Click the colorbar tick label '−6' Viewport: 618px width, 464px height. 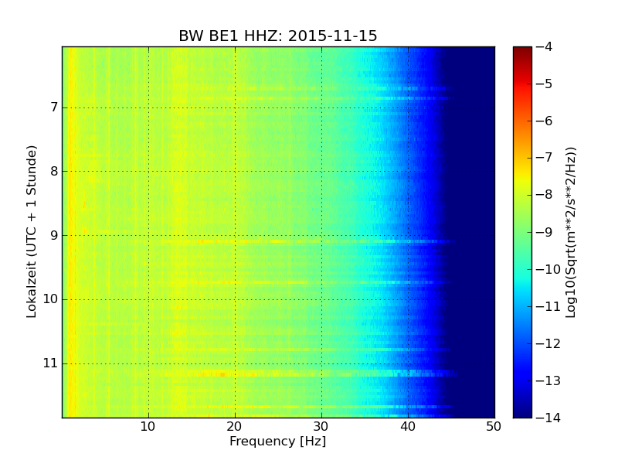(x=544, y=121)
